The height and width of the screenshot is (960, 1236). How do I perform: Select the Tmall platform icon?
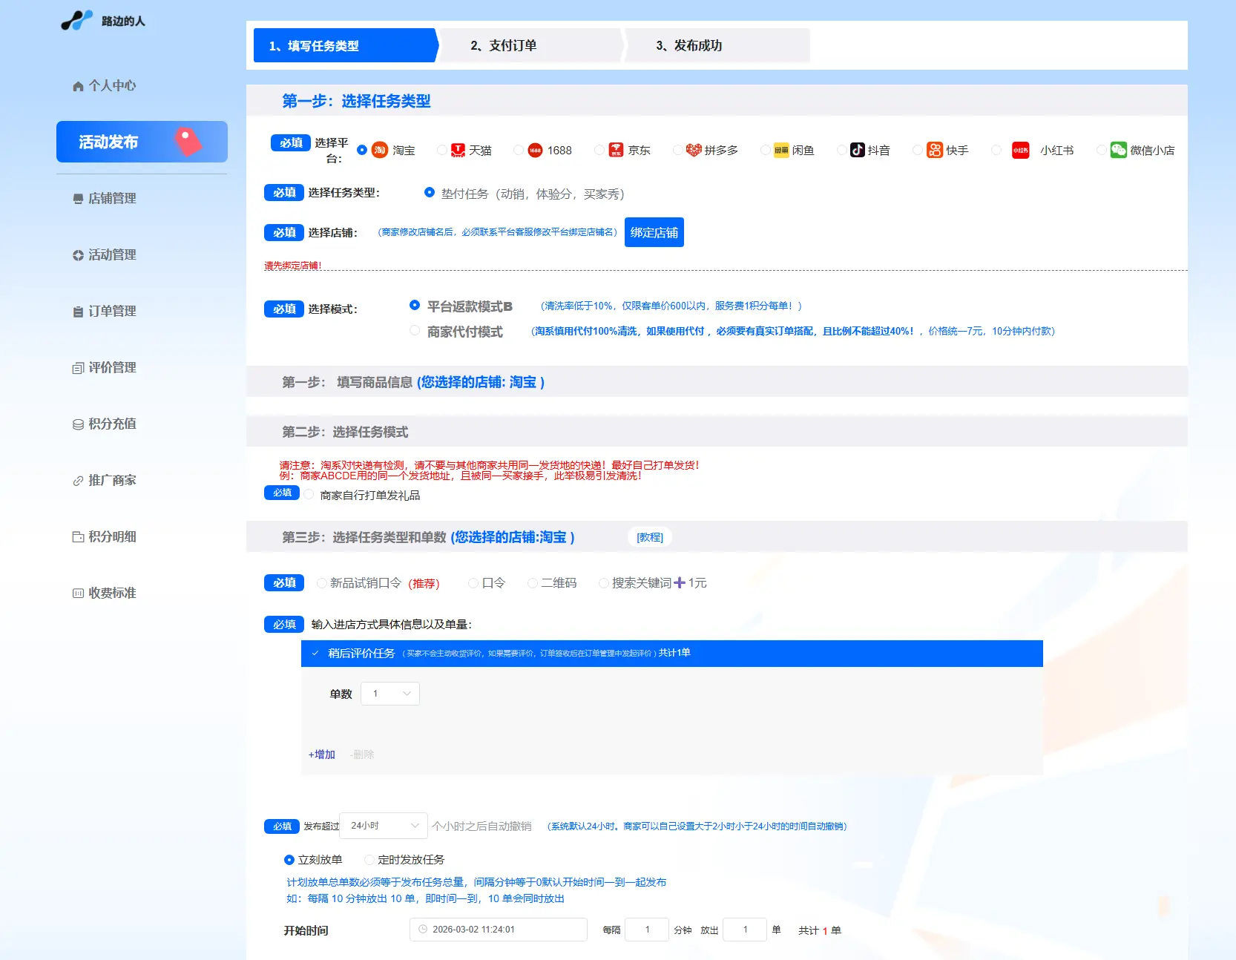click(458, 150)
